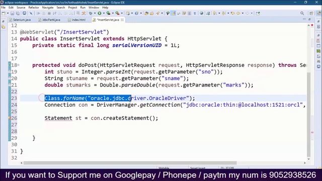Image resolution: width=322 pixels, height=181 pixels.
Task: Open the New wizard dropdown arrow
Action: click(8, 14)
